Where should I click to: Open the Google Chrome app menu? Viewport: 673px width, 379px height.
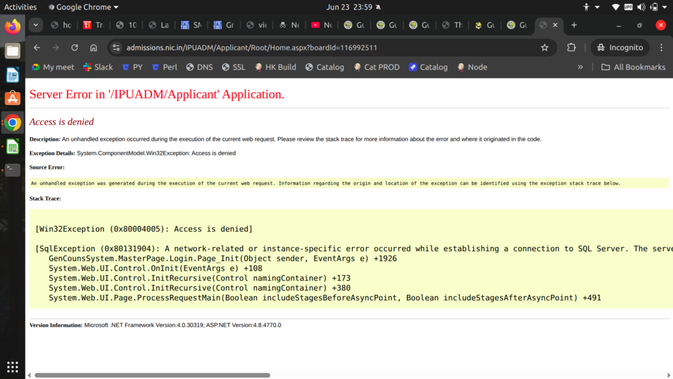(x=83, y=7)
